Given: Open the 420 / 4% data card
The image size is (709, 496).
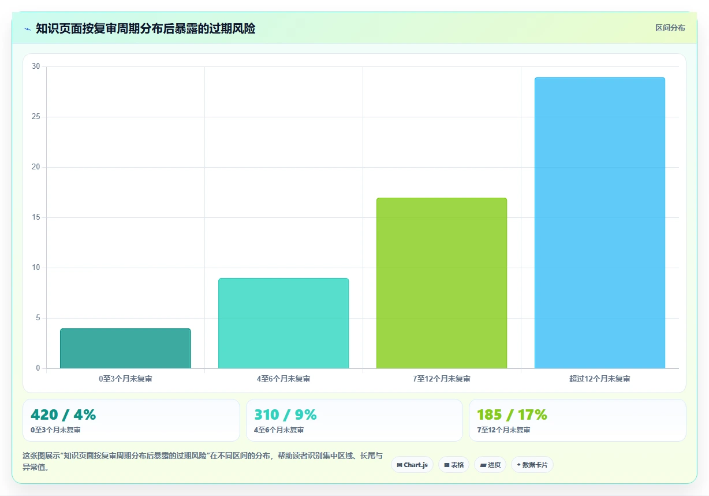Looking at the screenshot, I should point(131,420).
